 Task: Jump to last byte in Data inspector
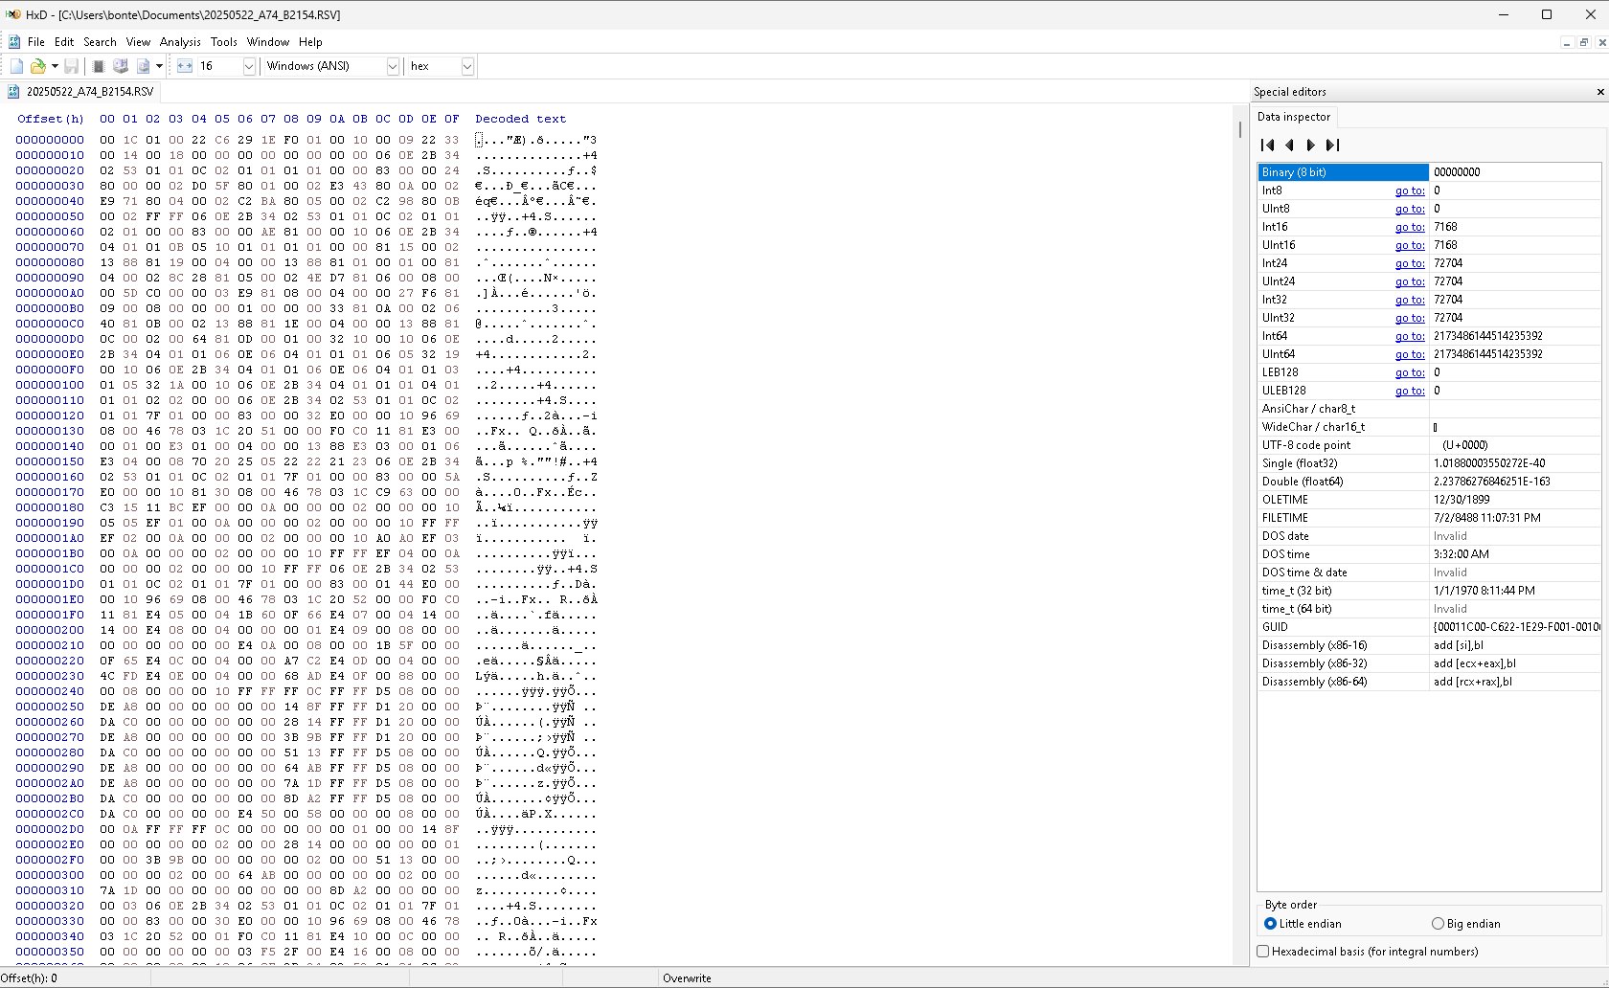click(x=1332, y=146)
